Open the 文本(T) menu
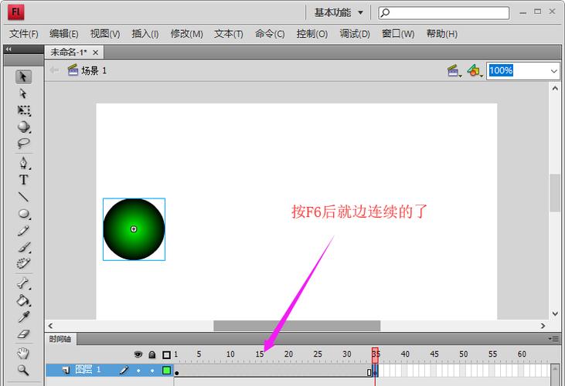Screen dimensions: 565x386 [x=229, y=34]
